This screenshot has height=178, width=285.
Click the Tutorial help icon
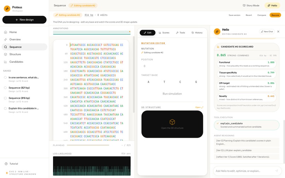pyautogui.click(x=6, y=164)
